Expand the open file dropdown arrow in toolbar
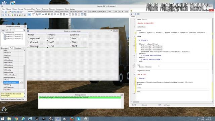The height and width of the screenshot is (121, 215). pos(10,12)
